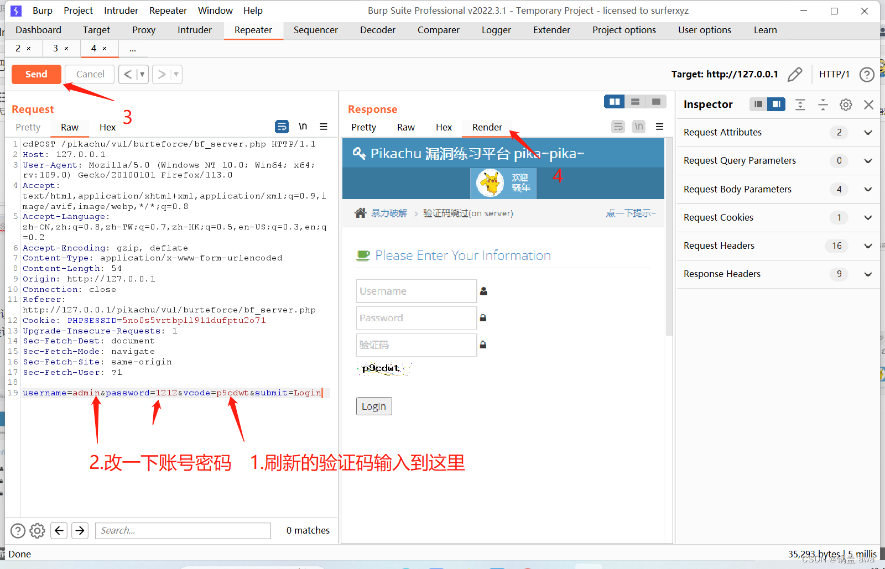Toggle non-printable chars in Response pane
885x569 pixels.
coord(639,127)
